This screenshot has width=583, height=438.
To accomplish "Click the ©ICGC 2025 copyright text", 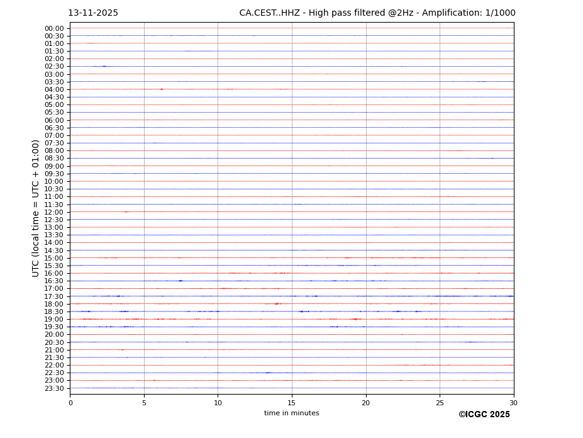I will [484, 415].
